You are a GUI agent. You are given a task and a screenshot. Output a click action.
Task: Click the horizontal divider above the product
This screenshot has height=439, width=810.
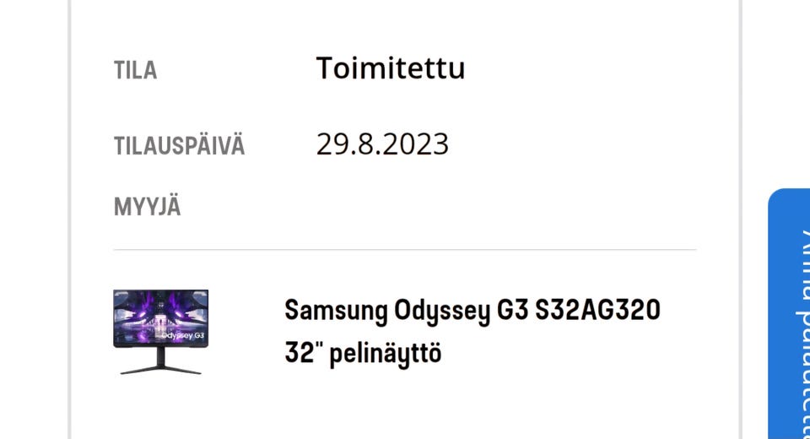405,250
